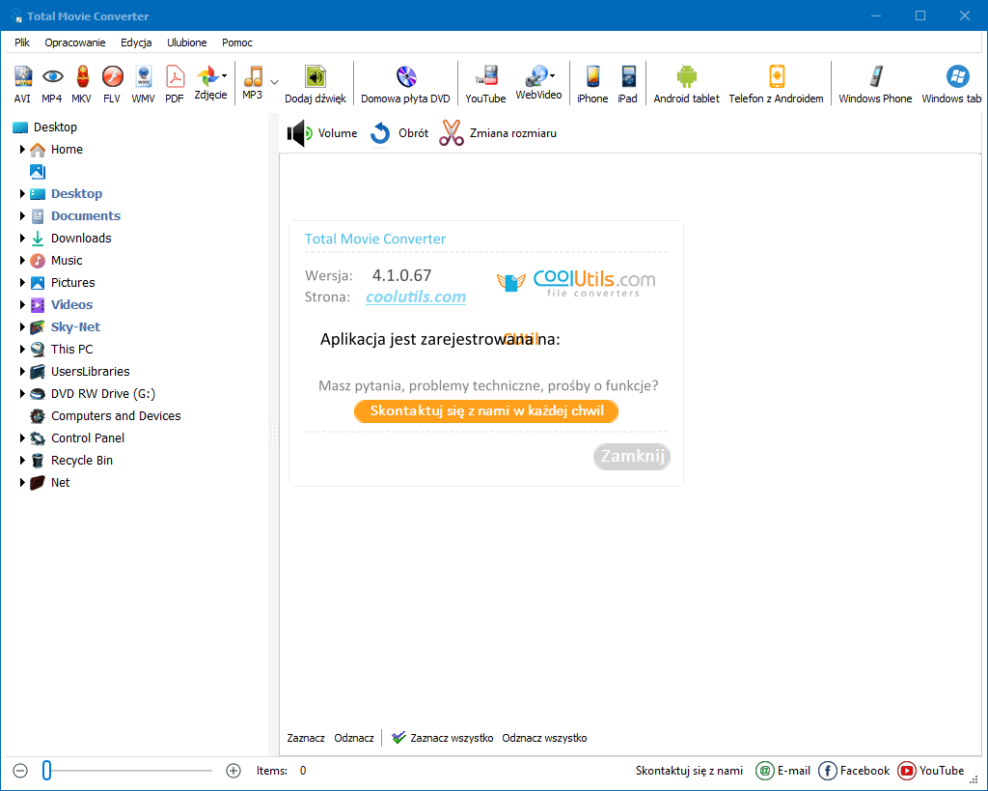
Task: Expand the Music tree node
Action: click(x=22, y=261)
